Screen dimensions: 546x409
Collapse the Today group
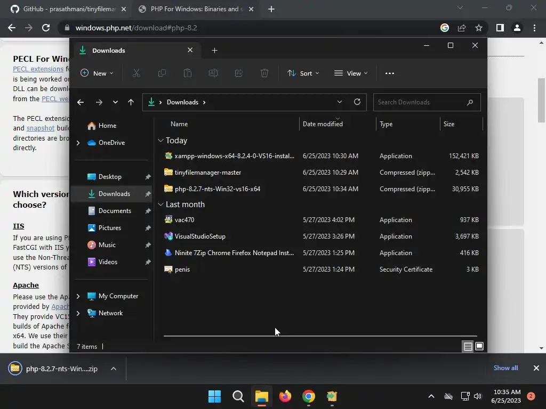160,141
